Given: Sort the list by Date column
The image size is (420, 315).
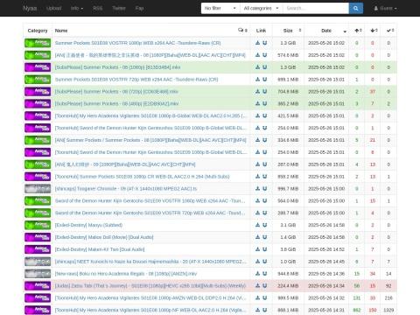Looking at the screenshot, I should [x=326, y=31].
